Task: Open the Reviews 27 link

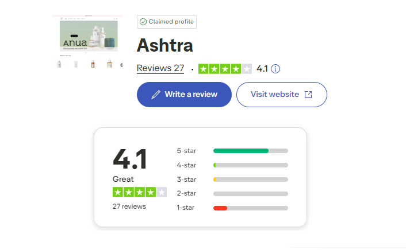Action: 160,68
